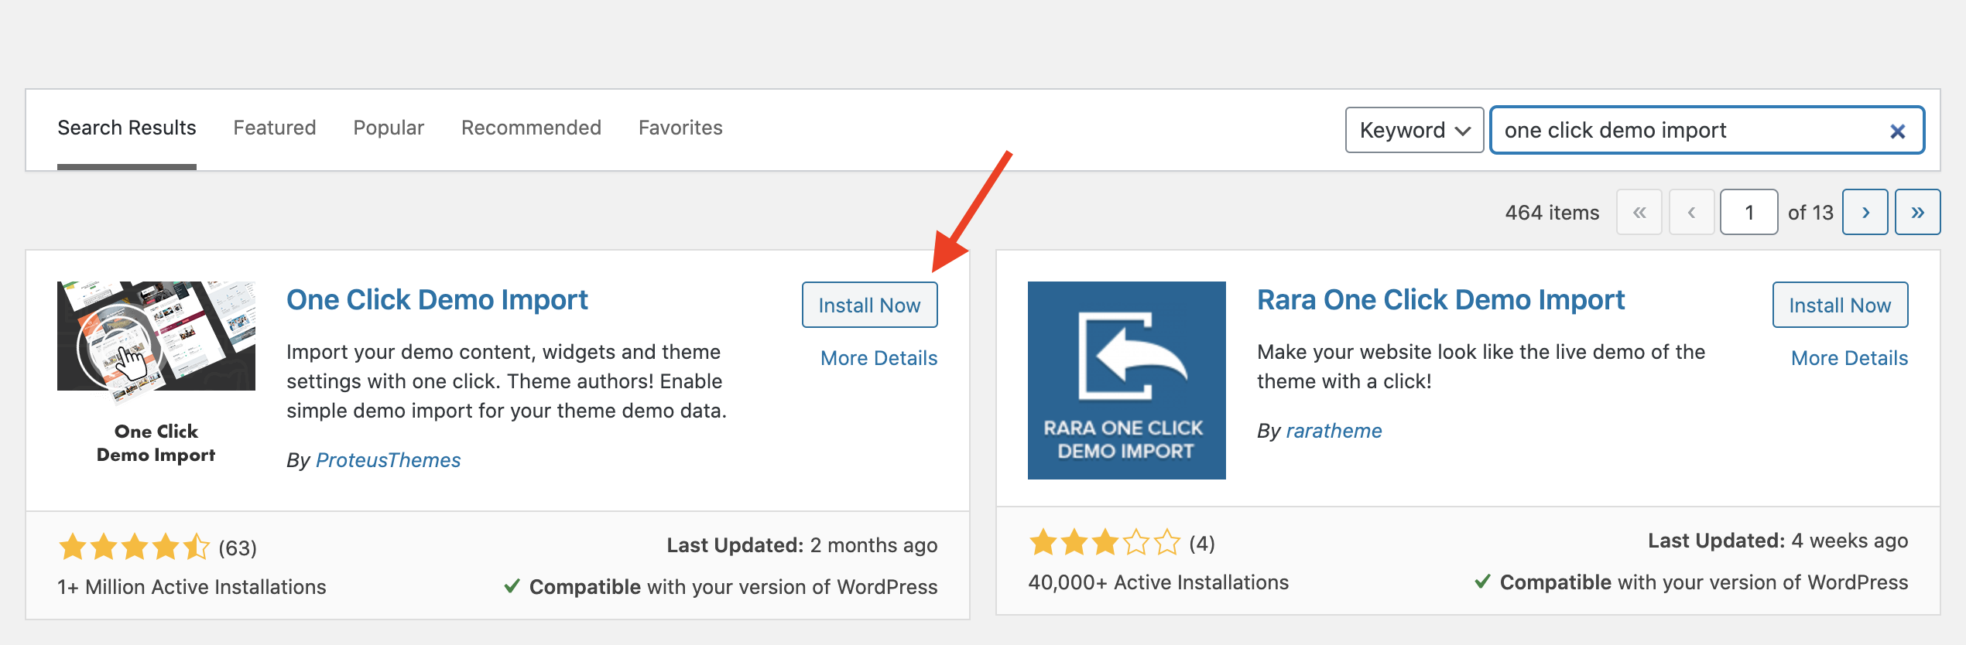Open the Recommended tab
This screenshot has height=645, width=1966.
(x=531, y=128)
